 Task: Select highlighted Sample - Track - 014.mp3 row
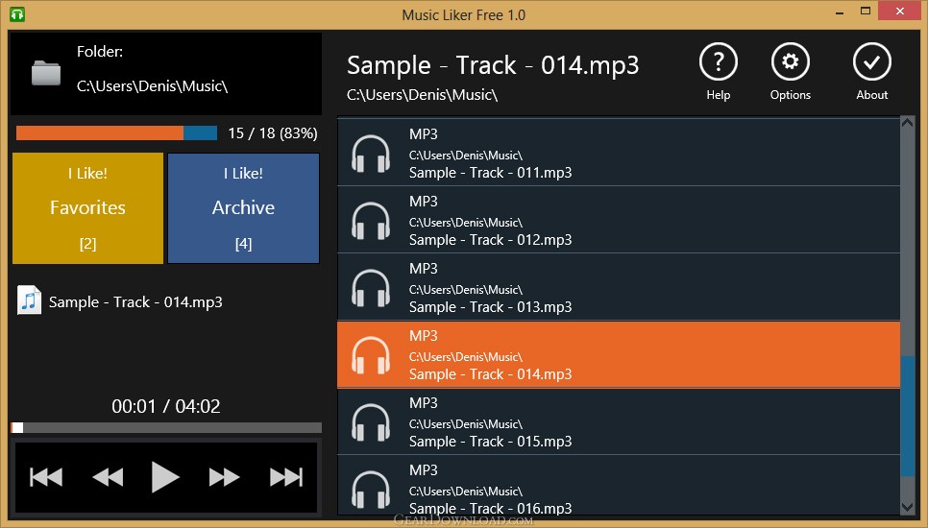tap(619, 355)
